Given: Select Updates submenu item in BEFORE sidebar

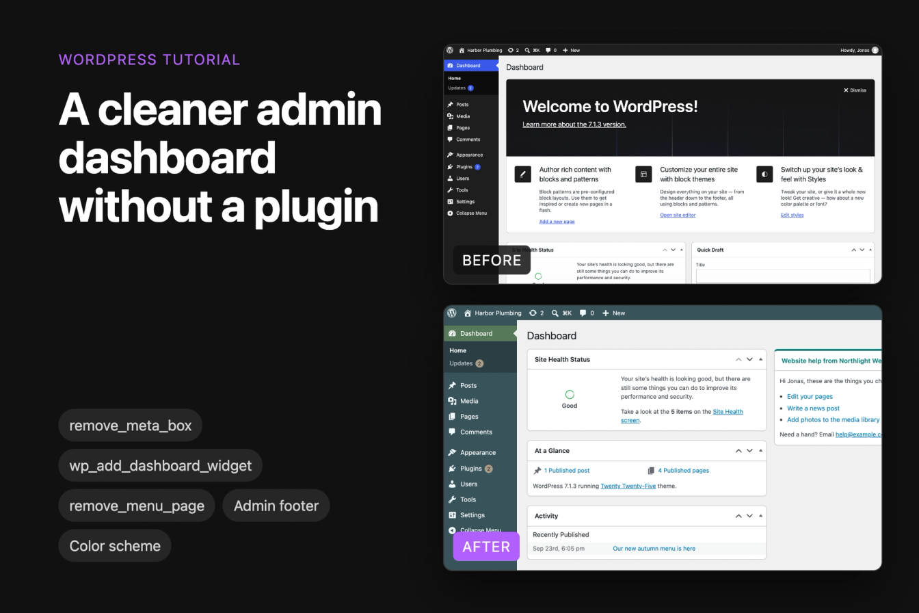Looking at the screenshot, I should 459,88.
